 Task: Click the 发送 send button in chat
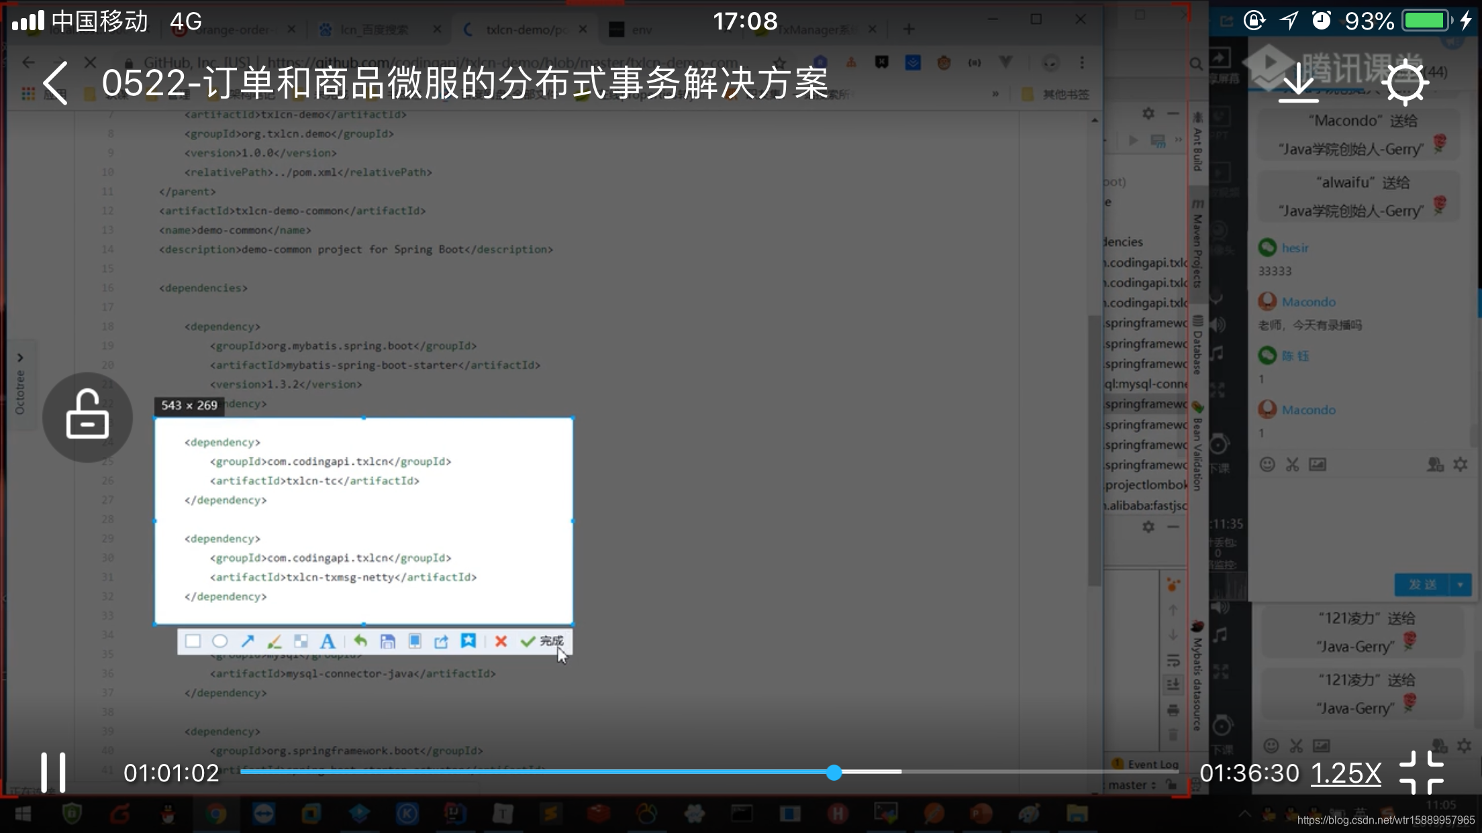[x=1422, y=585]
